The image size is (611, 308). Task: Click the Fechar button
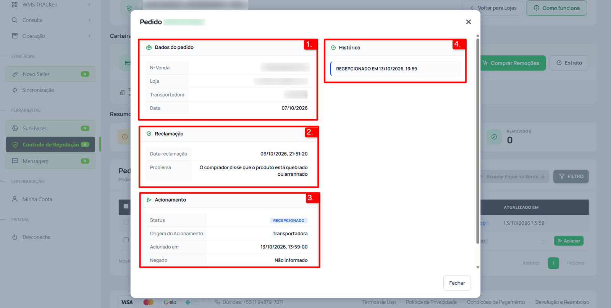[457, 283]
